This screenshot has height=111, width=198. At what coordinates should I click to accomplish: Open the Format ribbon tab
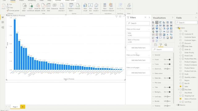click(58, 1)
